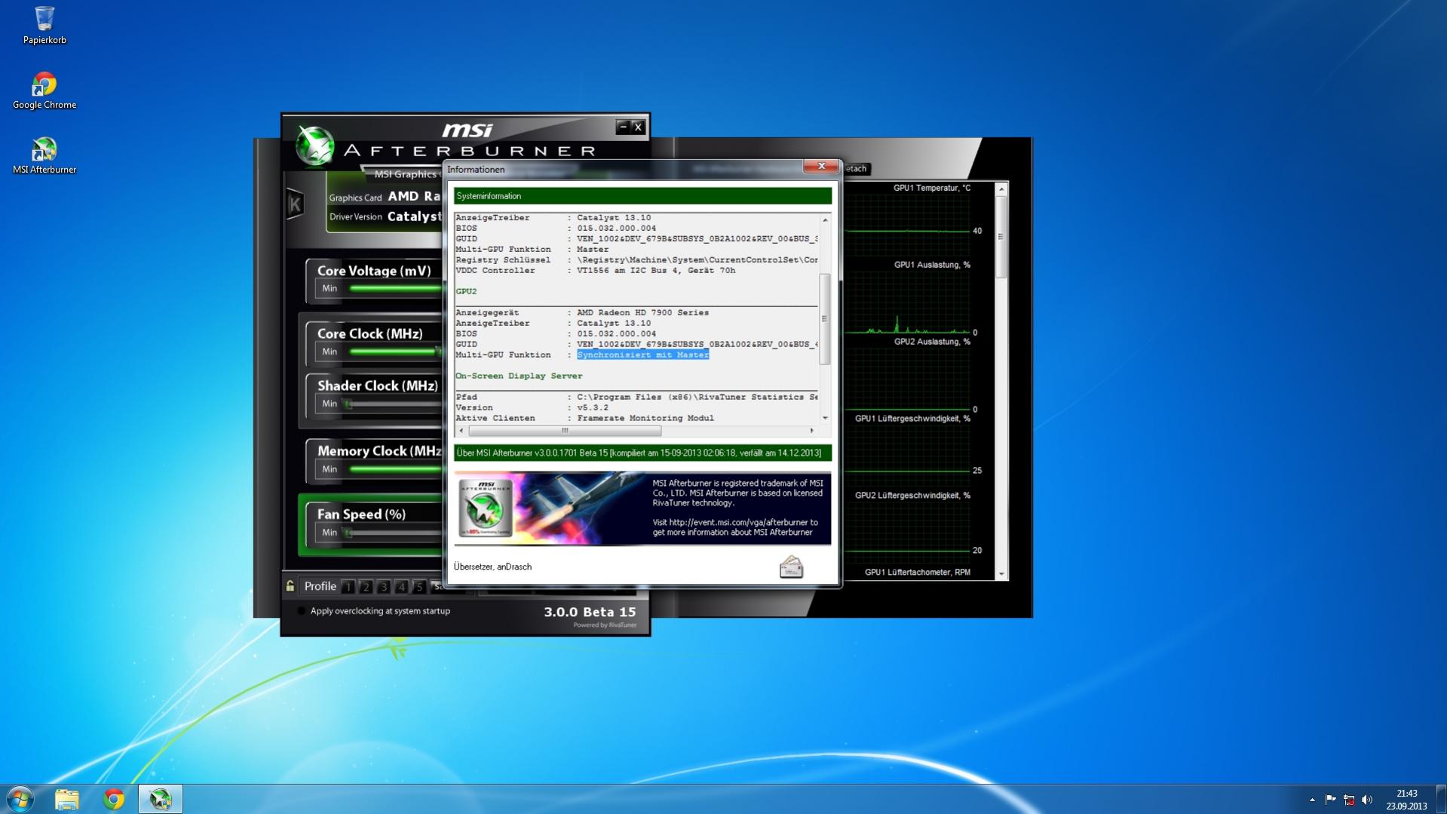Click volume icon in system tray
This screenshot has height=814, width=1447.
pos(1367,800)
